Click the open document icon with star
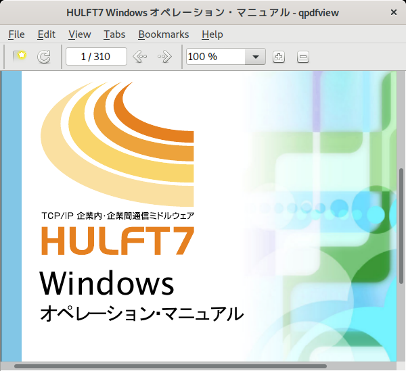Screen dimensions: 406x371 point(20,57)
